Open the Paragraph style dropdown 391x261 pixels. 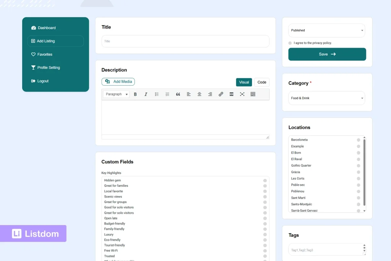(116, 94)
